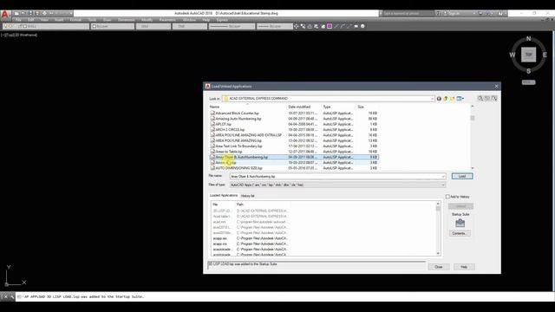Click the Close button in dialog
This screenshot has height=312, width=555.
[439, 267]
